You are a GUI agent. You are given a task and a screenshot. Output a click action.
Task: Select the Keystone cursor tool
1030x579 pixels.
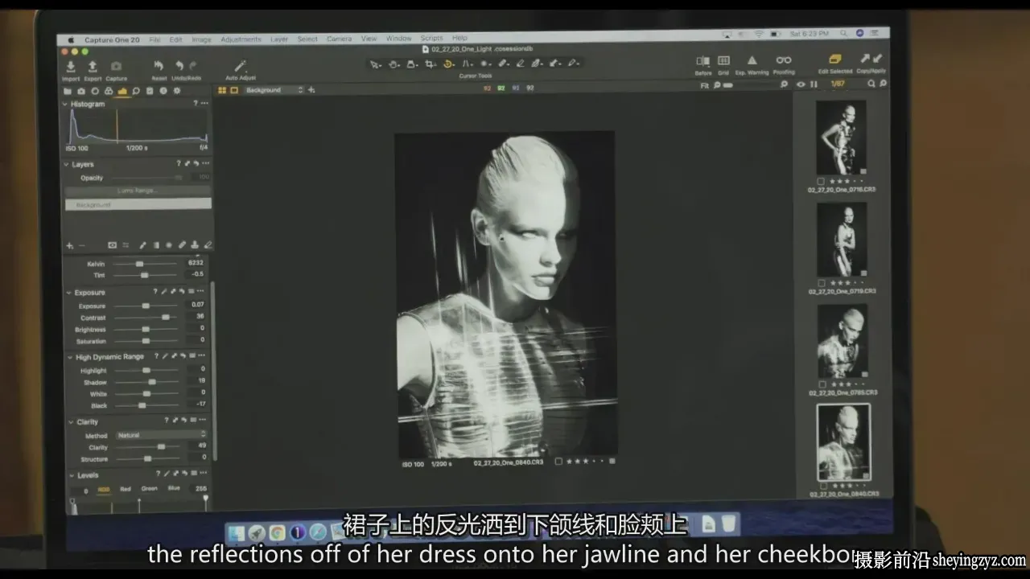point(466,64)
